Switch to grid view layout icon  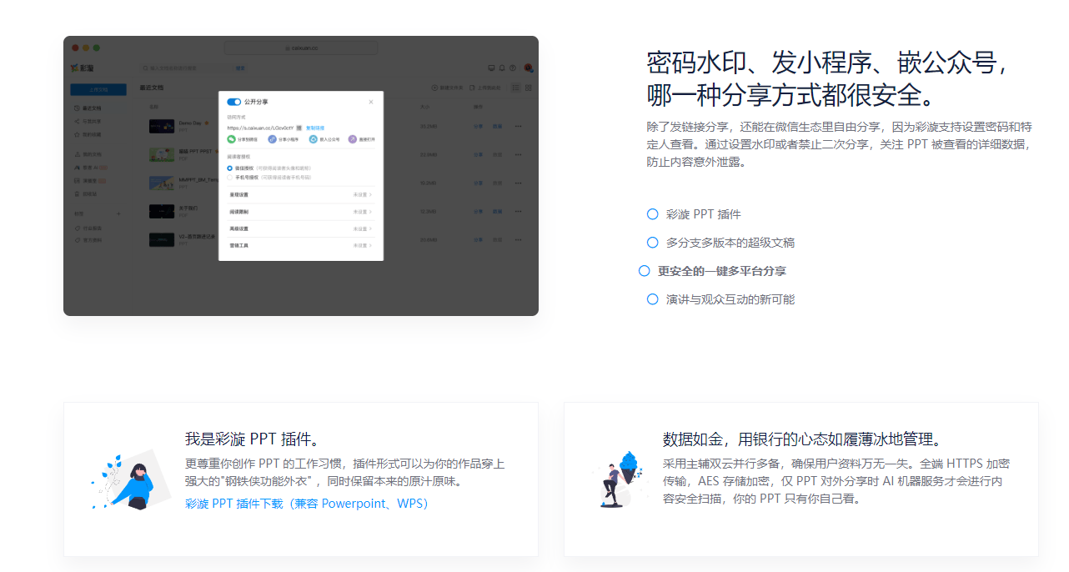pyautogui.click(x=527, y=87)
